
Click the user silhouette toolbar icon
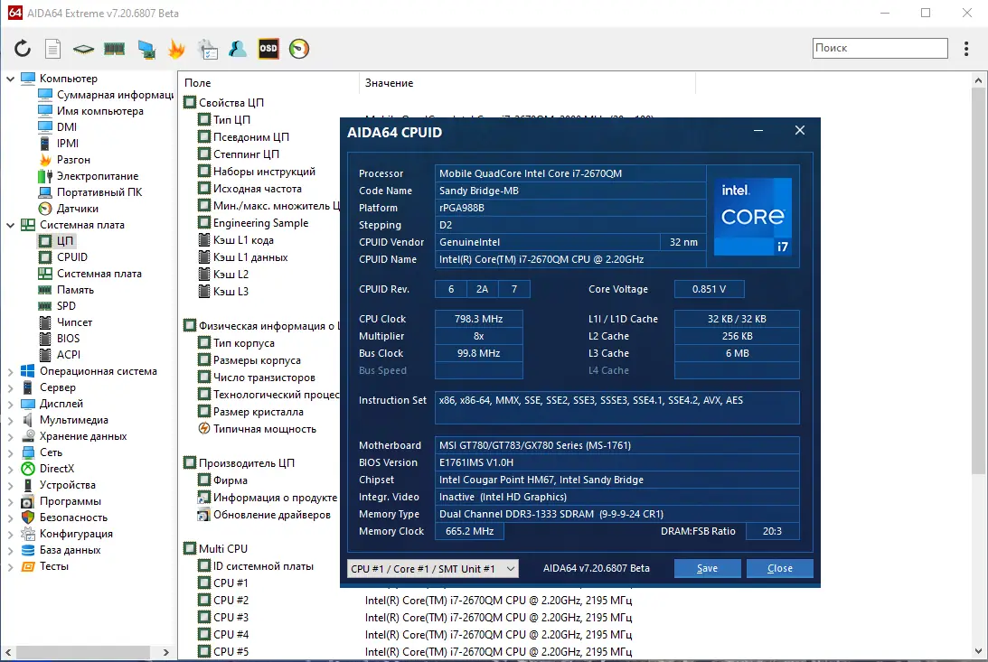tap(238, 49)
